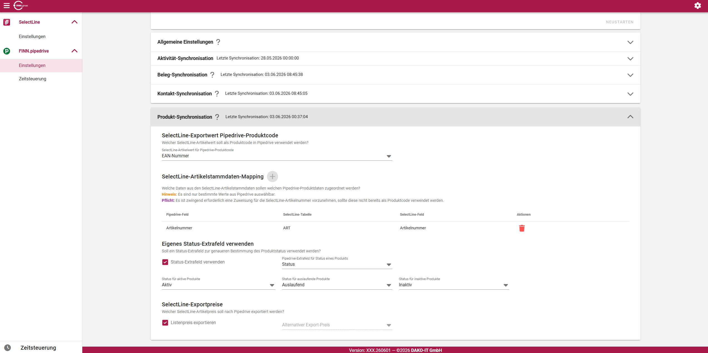708x353 pixels.
Task: Show help for Allgemeine Einstellungen
Action: [218, 42]
